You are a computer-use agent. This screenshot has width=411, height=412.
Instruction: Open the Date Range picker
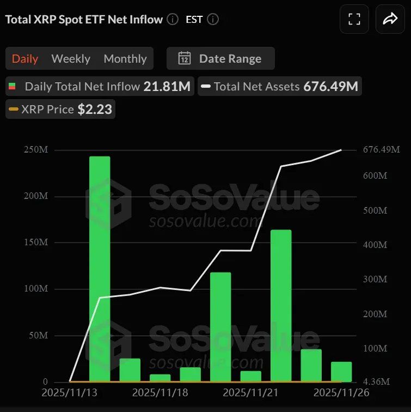[x=220, y=58]
